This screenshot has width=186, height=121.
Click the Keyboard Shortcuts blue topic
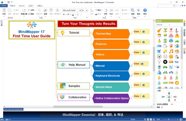click(111, 76)
